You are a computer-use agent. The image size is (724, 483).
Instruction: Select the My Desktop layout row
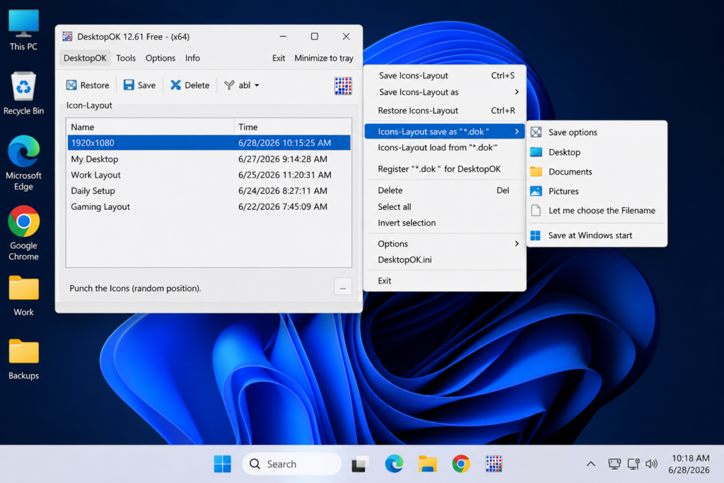click(x=209, y=159)
